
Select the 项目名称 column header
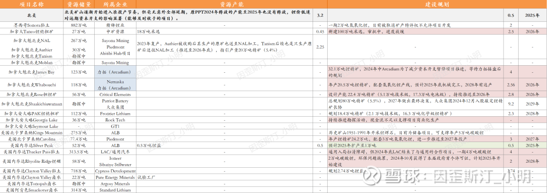pos(32,5)
